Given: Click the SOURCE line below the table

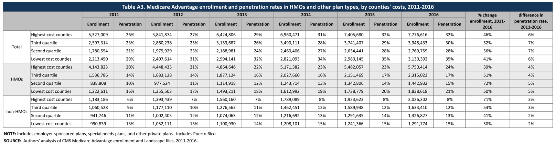Looking at the screenshot, I should click(x=100, y=141).
